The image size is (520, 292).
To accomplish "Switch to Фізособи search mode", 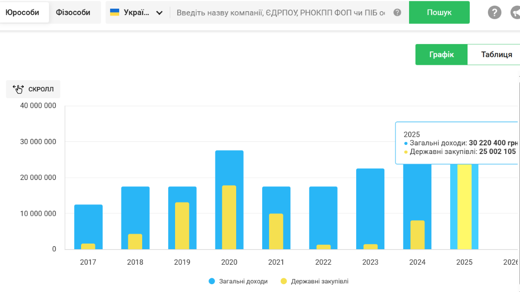I will pyautogui.click(x=73, y=13).
